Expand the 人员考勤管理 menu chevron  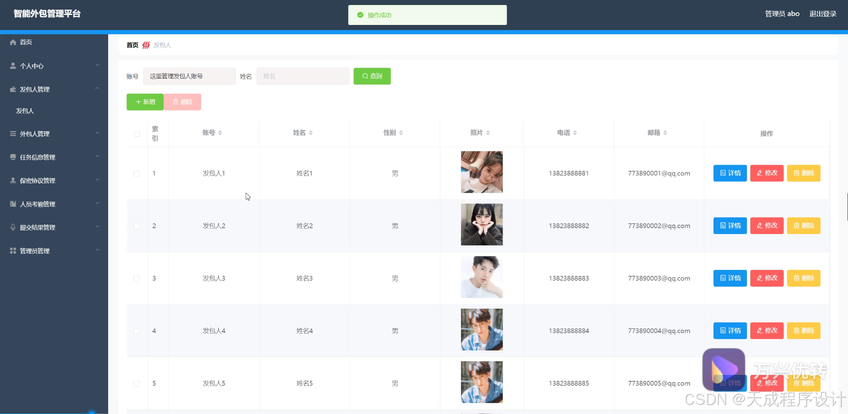[x=98, y=203]
